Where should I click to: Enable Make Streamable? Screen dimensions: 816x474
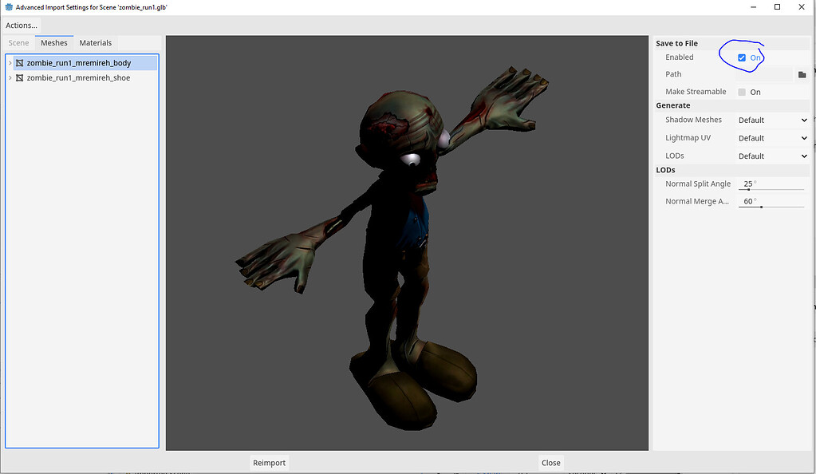point(740,91)
